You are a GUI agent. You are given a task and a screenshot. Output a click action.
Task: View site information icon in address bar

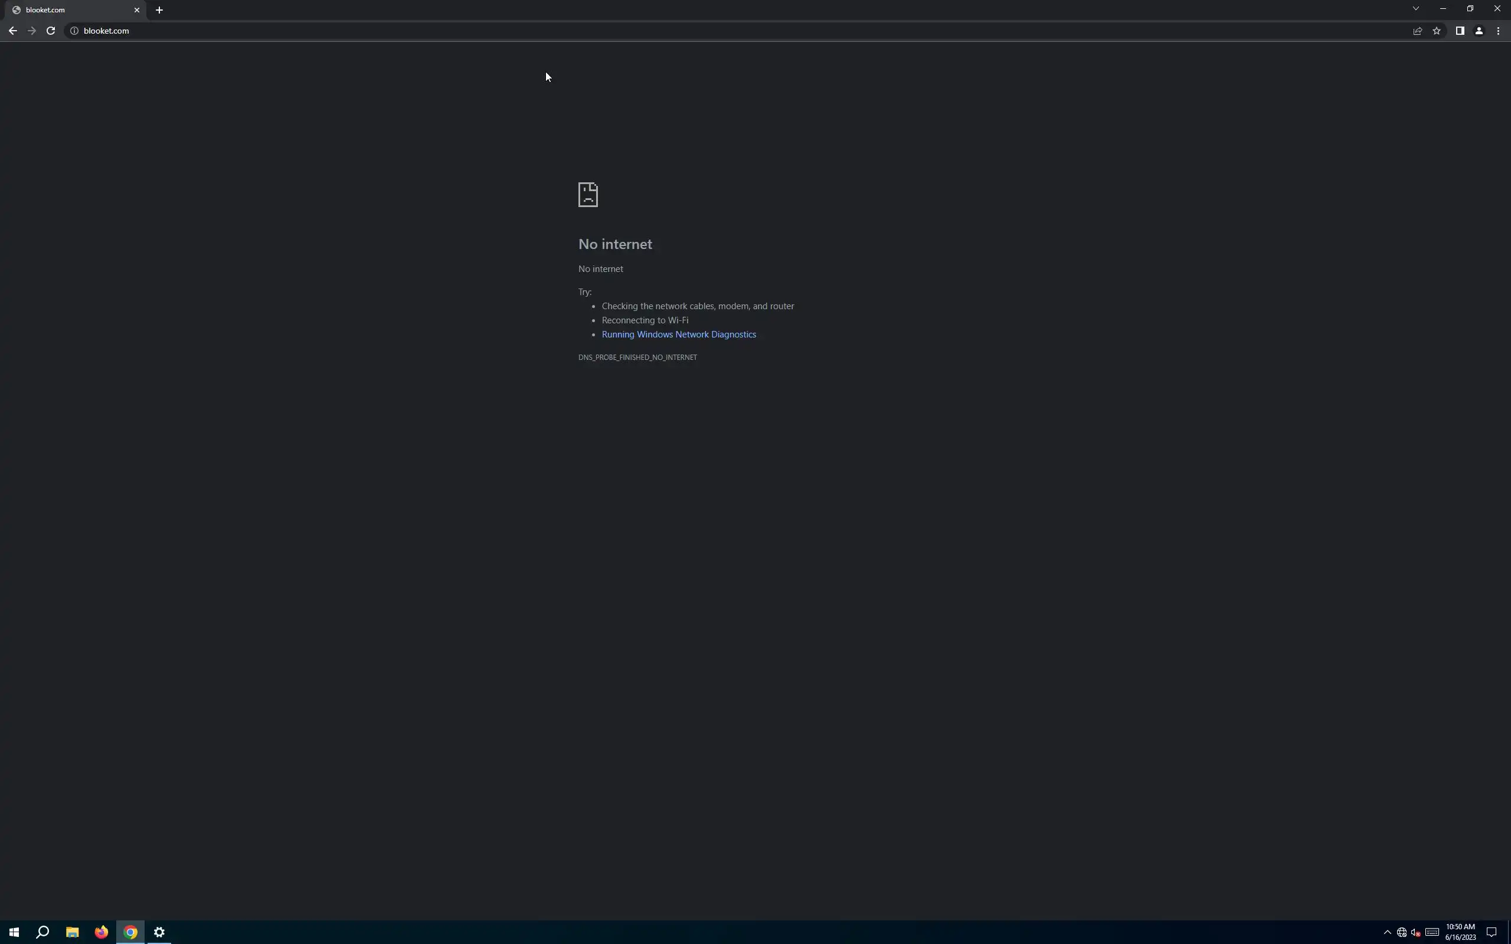(74, 31)
